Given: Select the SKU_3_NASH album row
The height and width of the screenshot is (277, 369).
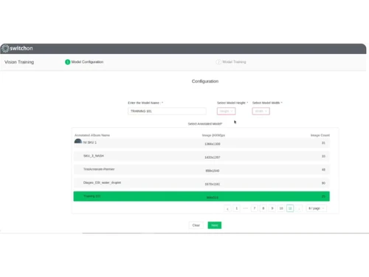Looking at the screenshot, I should [201, 157].
